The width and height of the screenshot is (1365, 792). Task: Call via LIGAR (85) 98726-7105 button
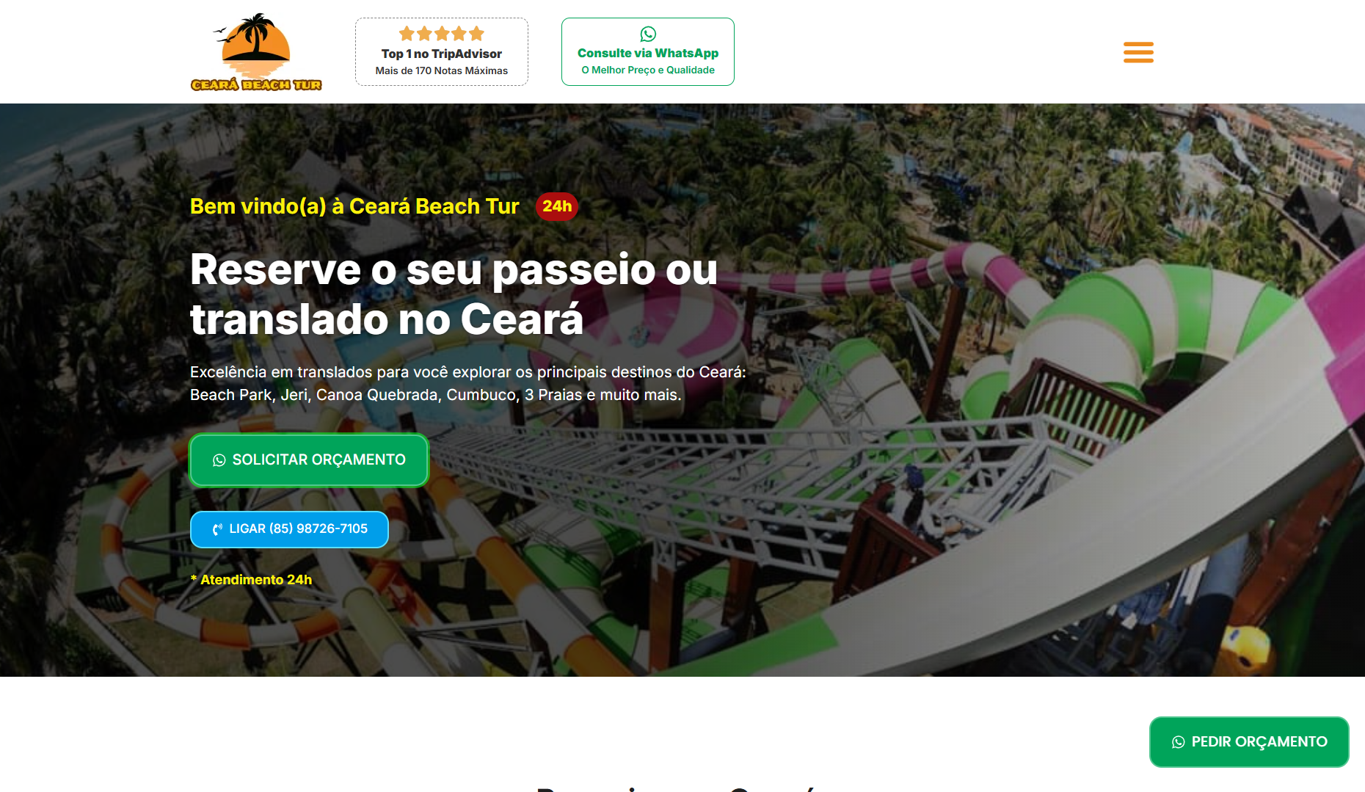click(289, 529)
